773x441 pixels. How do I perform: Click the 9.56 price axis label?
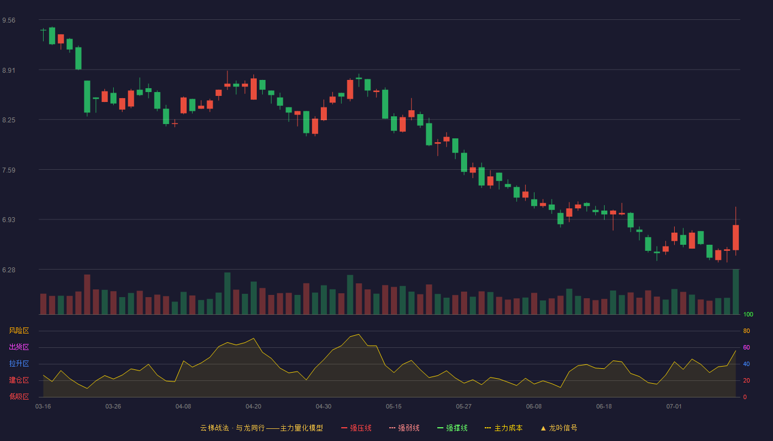pyautogui.click(x=9, y=20)
